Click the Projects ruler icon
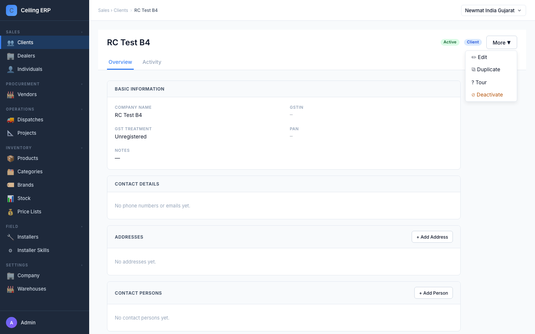 10,133
